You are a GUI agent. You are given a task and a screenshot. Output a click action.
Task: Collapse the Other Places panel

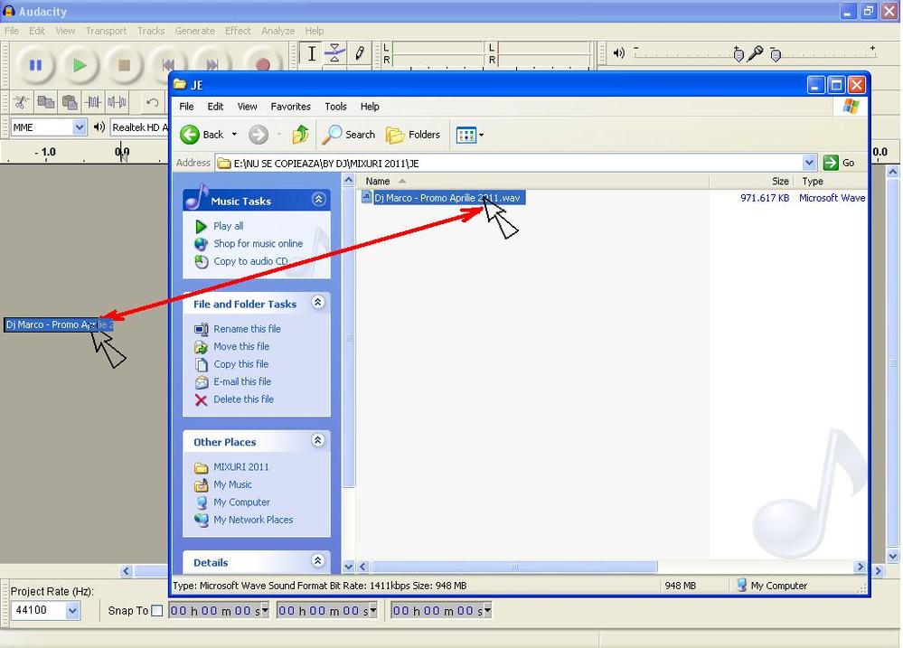[318, 440]
